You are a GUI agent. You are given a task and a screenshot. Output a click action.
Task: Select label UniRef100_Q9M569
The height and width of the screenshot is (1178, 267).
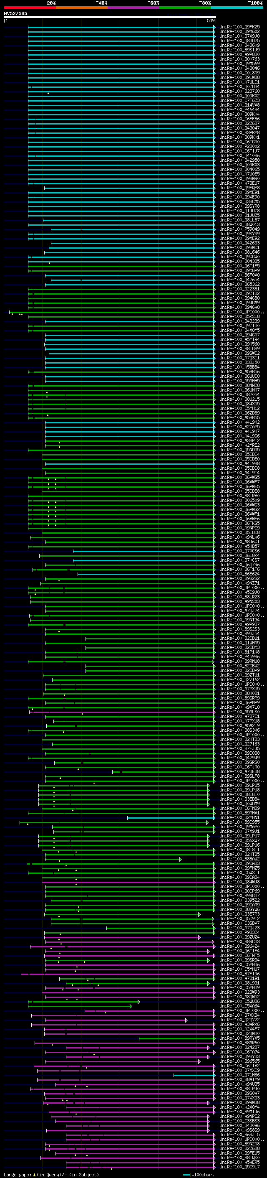pyautogui.click(x=239, y=64)
